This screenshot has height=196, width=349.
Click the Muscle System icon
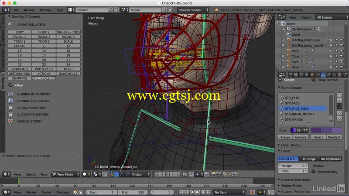pos(10,122)
